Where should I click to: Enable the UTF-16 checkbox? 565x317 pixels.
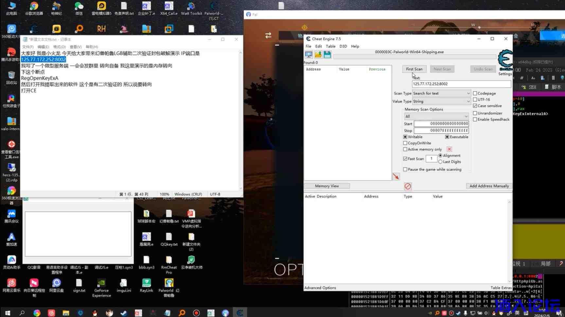(x=475, y=99)
